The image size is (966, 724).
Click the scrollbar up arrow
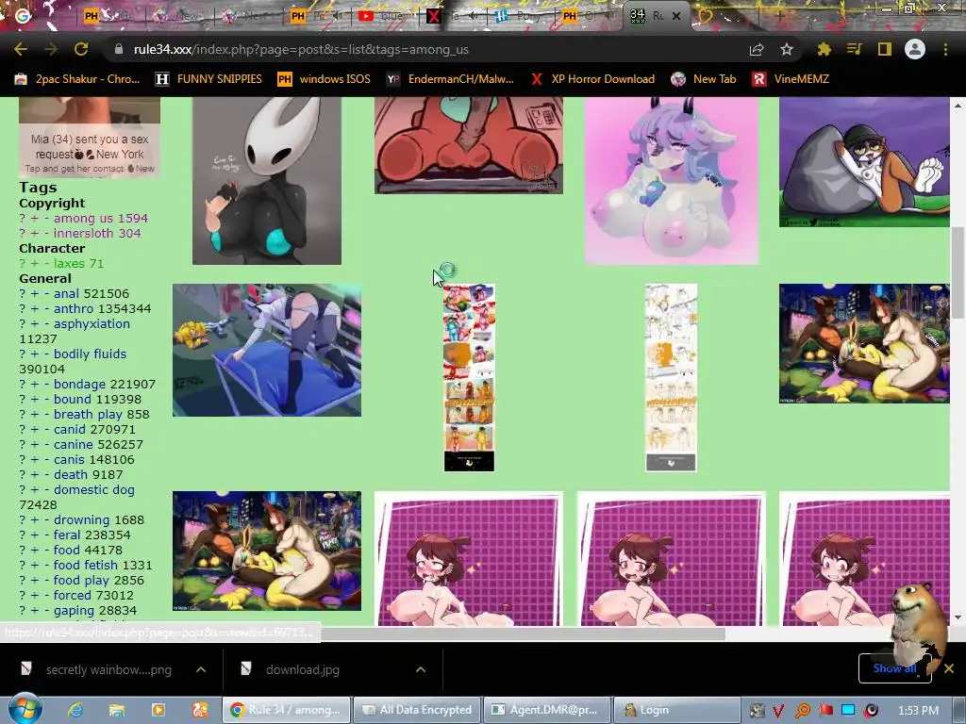coord(958,106)
